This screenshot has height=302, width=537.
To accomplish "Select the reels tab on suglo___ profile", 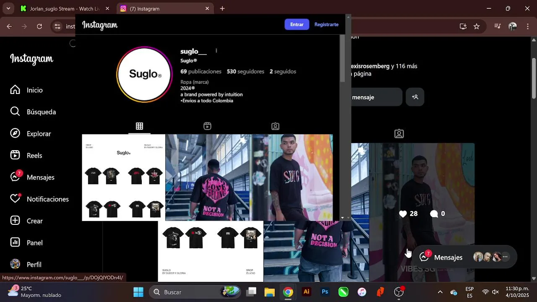I will pos(207,126).
